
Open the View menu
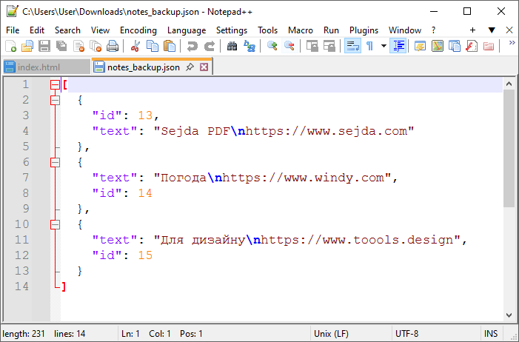click(100, 30)
